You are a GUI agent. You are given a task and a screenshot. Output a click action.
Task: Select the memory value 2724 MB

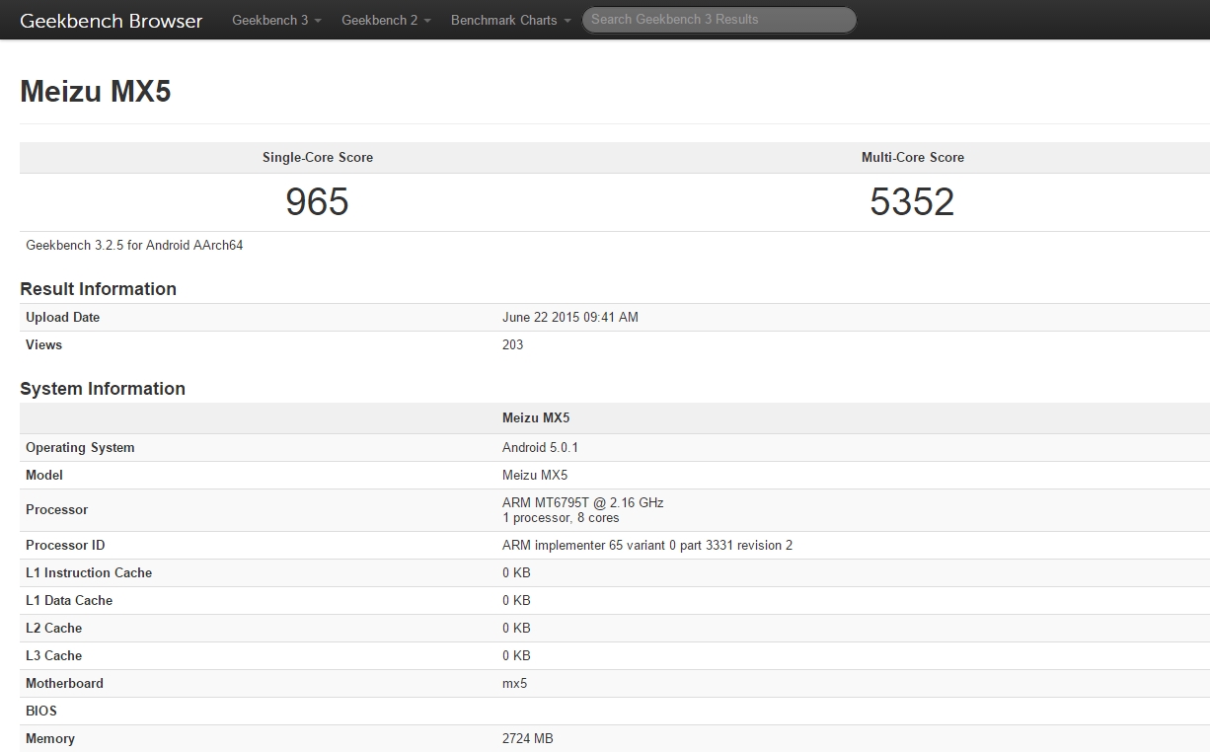pyautogui.click(x=528, y=738)
